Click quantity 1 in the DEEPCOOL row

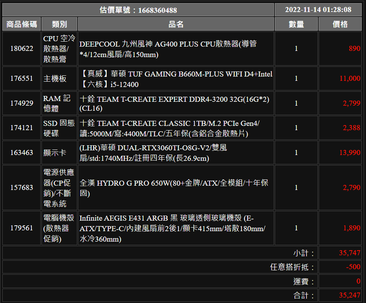click(x=296, y=49)
